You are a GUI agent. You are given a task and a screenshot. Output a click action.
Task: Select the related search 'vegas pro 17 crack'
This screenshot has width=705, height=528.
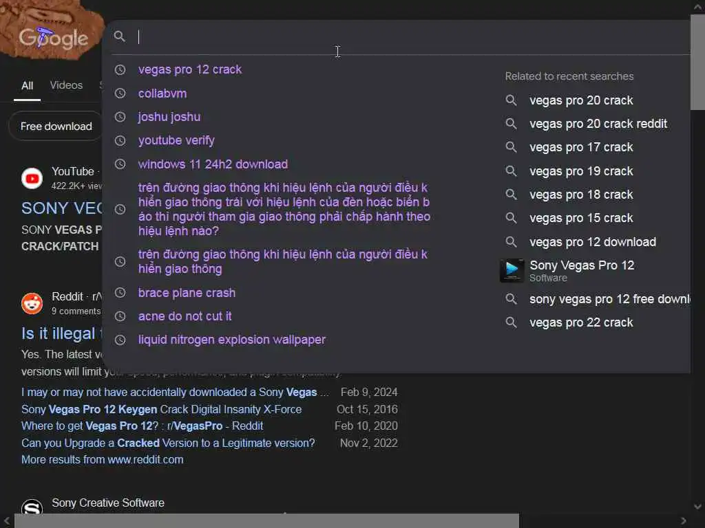tap(581, 147)
